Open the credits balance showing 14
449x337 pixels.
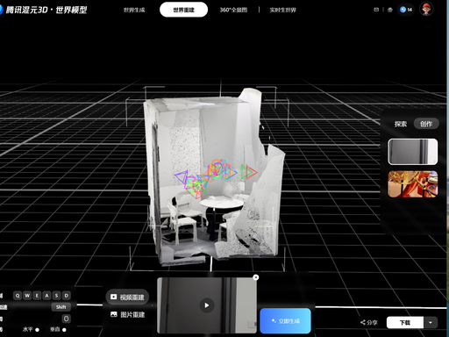click(x=406, y=10)
